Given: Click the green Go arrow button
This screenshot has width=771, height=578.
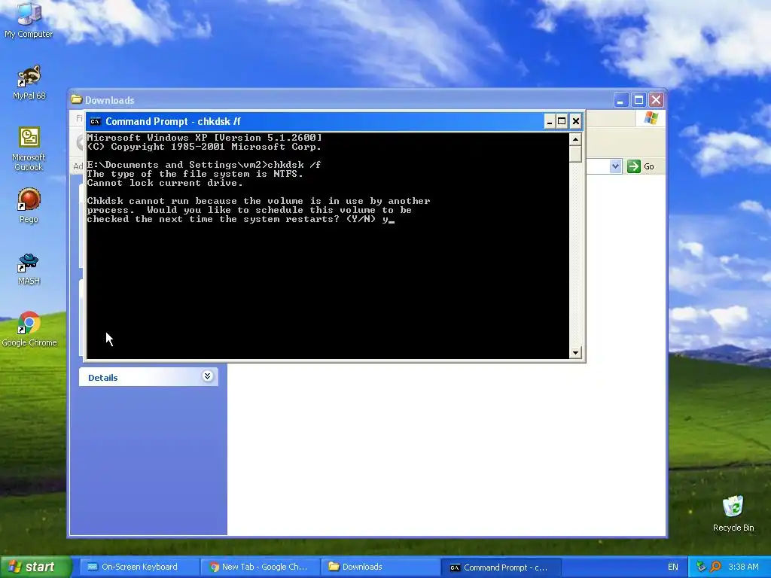Looking at the screenshot, I should click(x=634, y=166).
